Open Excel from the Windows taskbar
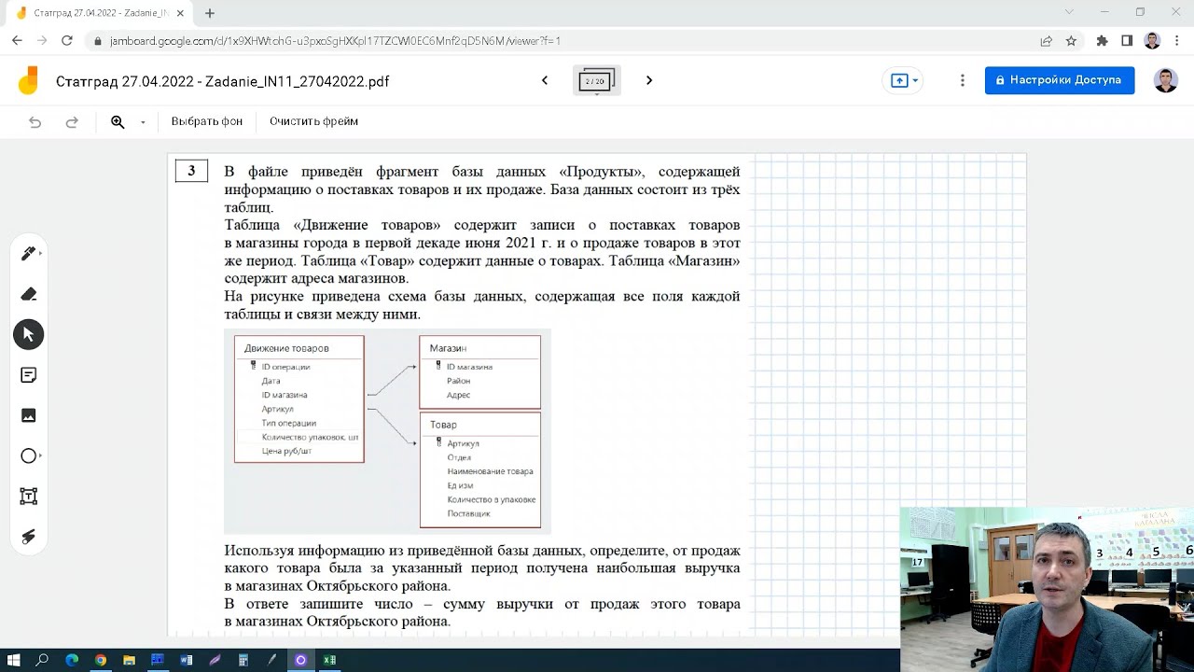Viewport: 1194px width, 672px height. pyautogui.click(x=329, y=660)
